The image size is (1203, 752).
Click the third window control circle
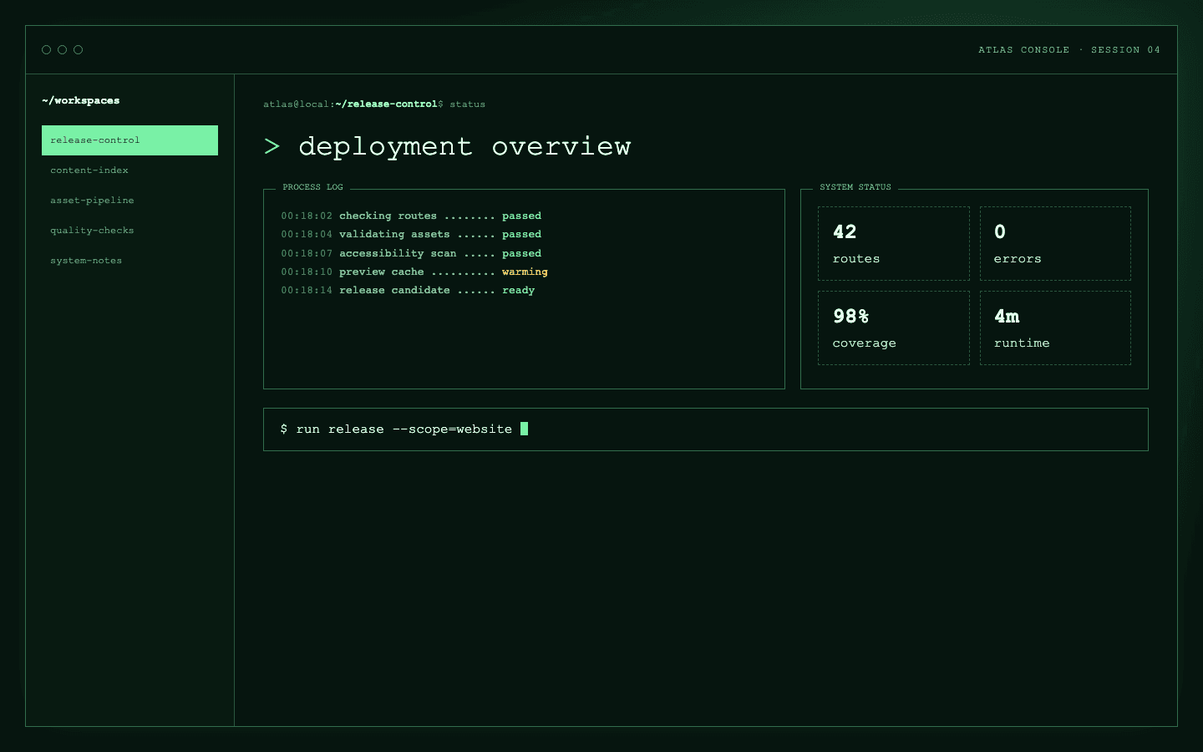(78, 50)
